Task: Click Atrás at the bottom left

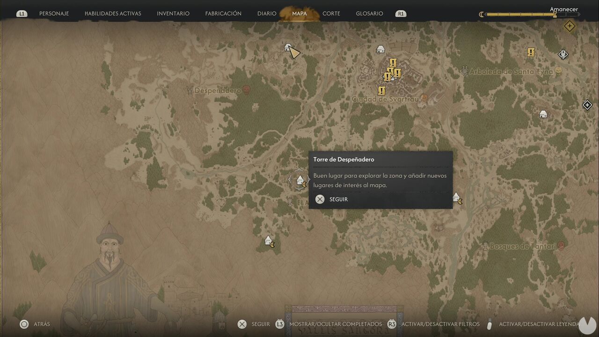Action: (35, 324)
